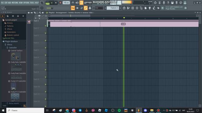Collapse the Controller folder
202x113 pixels.
tap(12, 48)
